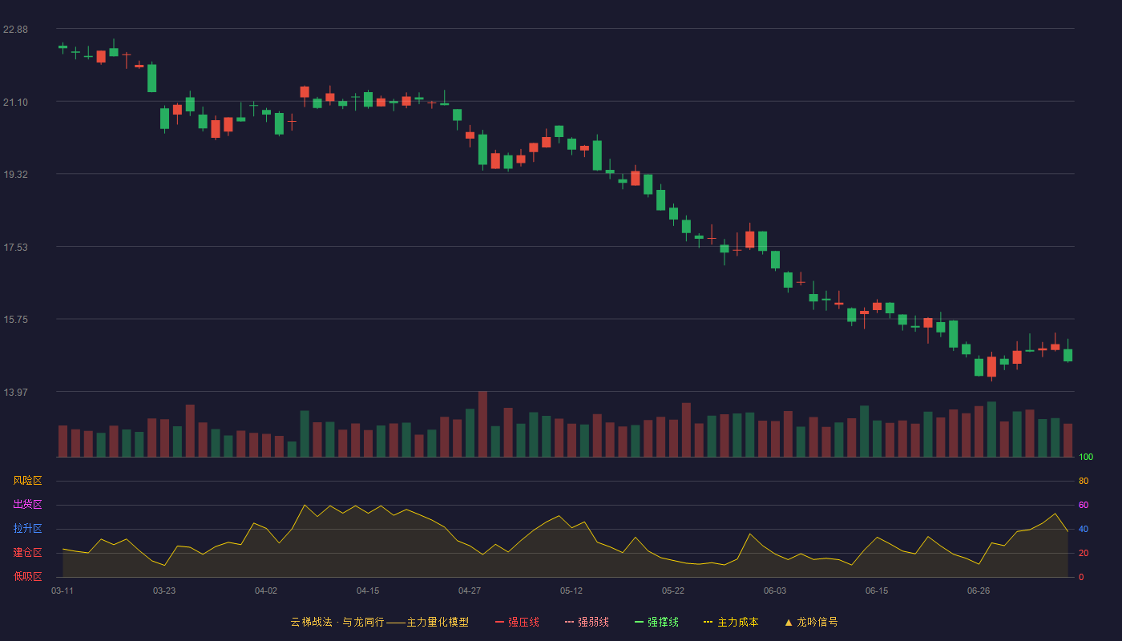Toggle the 强弱线 legend entry
The height and width of the screenshot is (641, 1122).
tap(587, 622)
